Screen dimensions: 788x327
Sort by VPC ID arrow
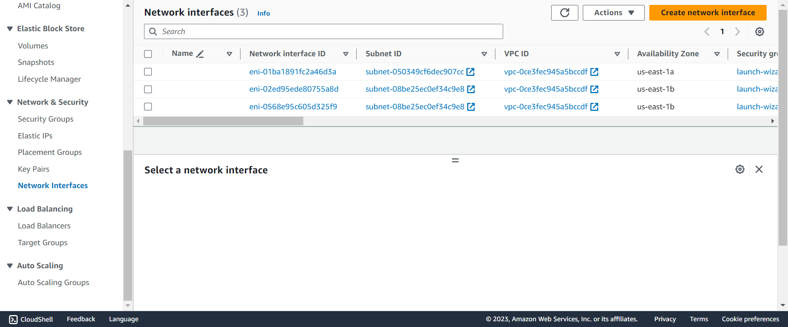(617, 54)
